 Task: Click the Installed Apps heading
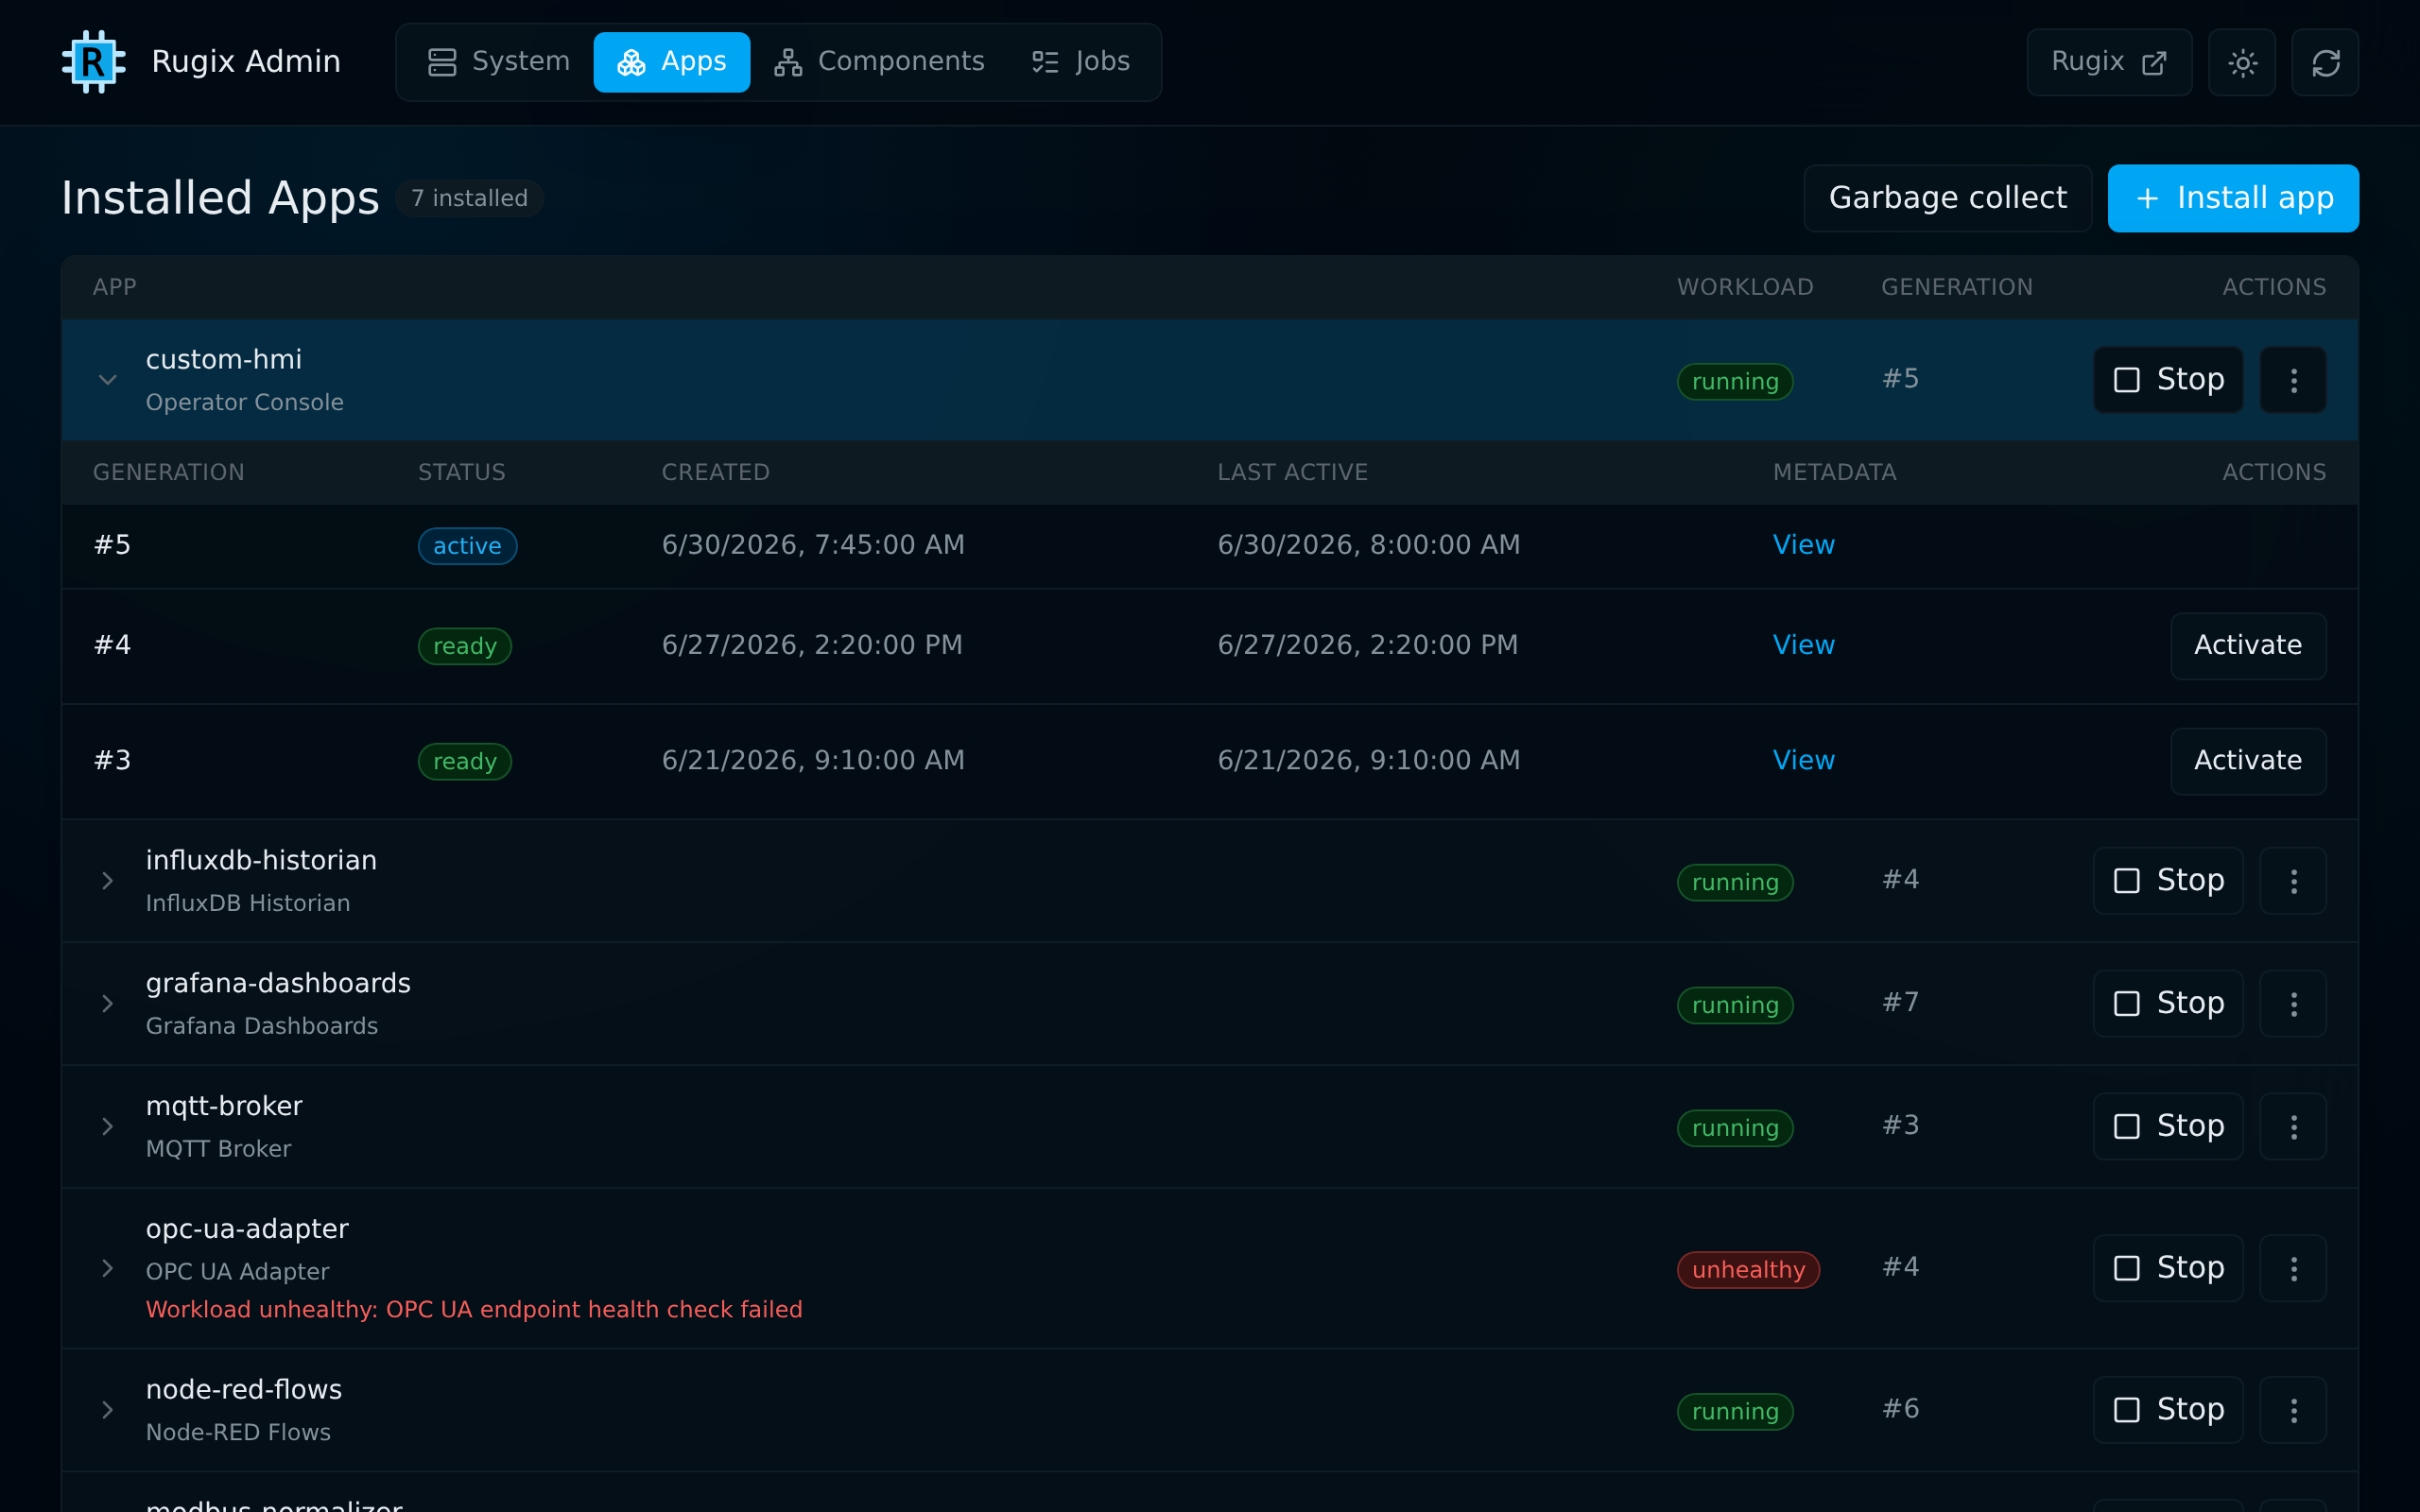(220, 198)
